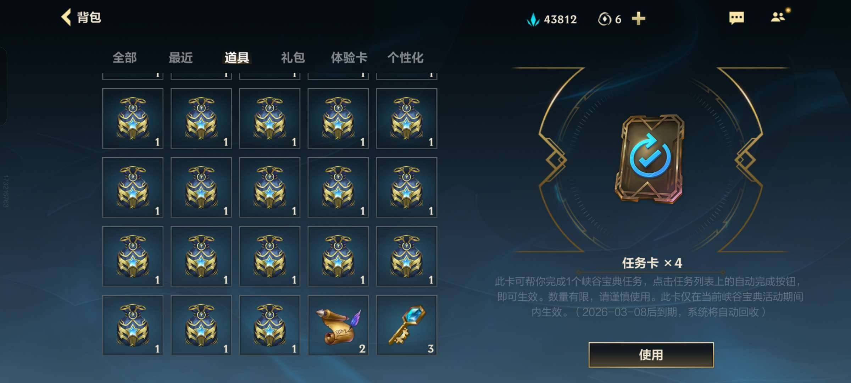Switch to the 全部 tab

click(x=124, y=57)
